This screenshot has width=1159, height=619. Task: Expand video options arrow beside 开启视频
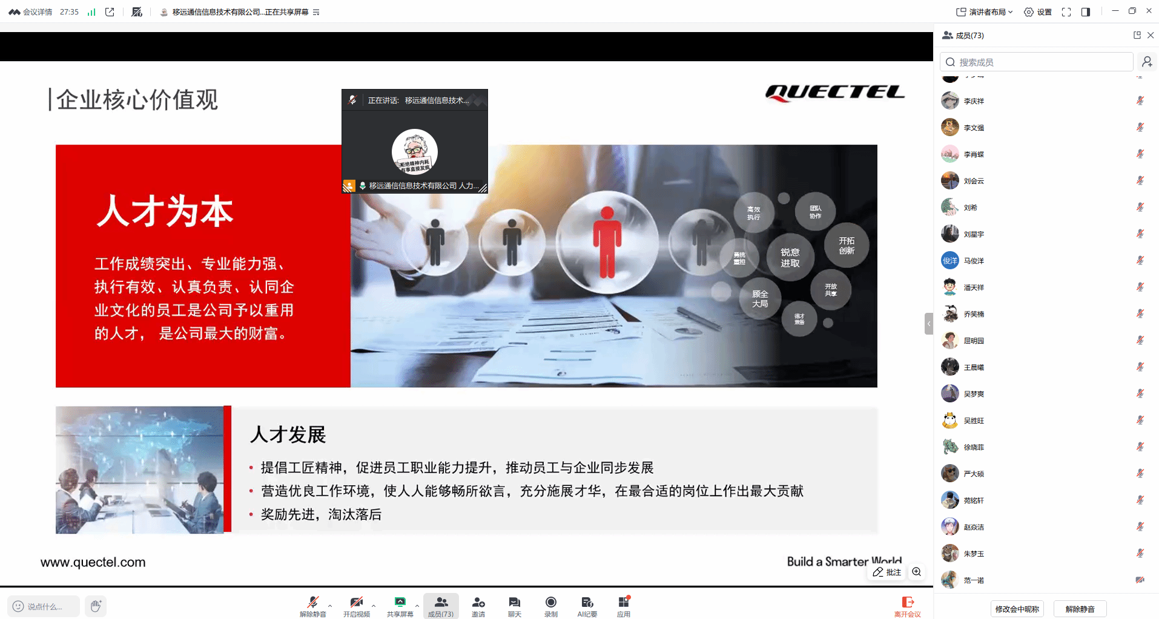coord(374,605)
